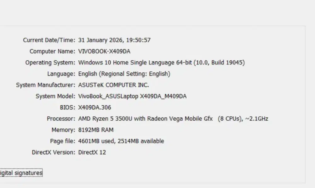
Task: Click the ASUSTeK COMPUTER INC. value
Action: click(113, 85)
